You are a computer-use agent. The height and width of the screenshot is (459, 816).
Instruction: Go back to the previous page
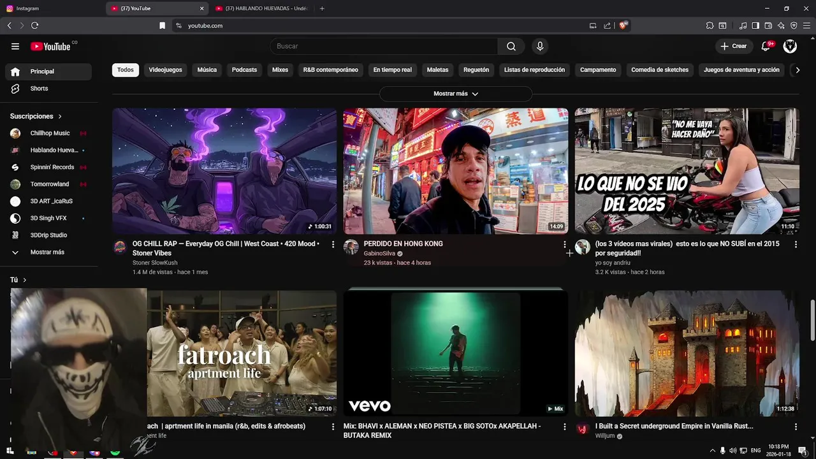(9, 25)
